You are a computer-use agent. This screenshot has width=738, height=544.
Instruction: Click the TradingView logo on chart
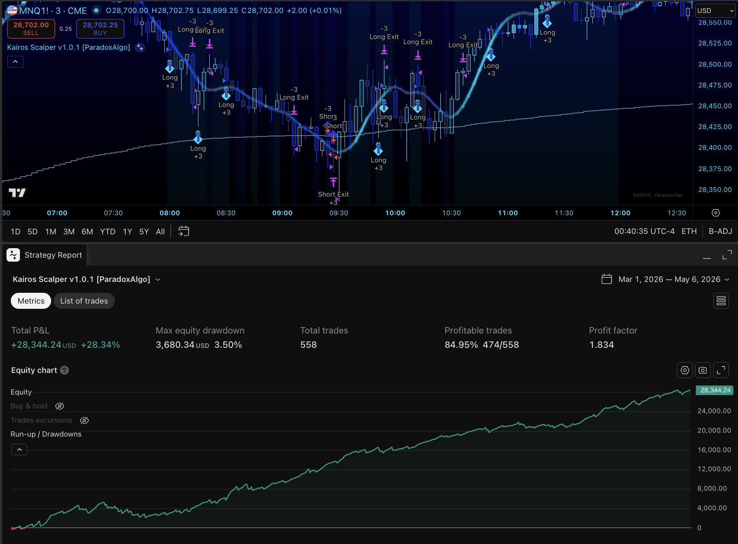pos(17,193)
